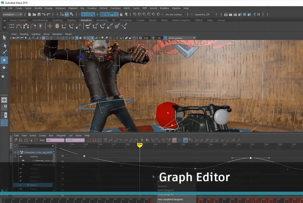303x203 pixels.
Task: Open the Curves menu in Graph Editor
Action: [x=42, y=135]
